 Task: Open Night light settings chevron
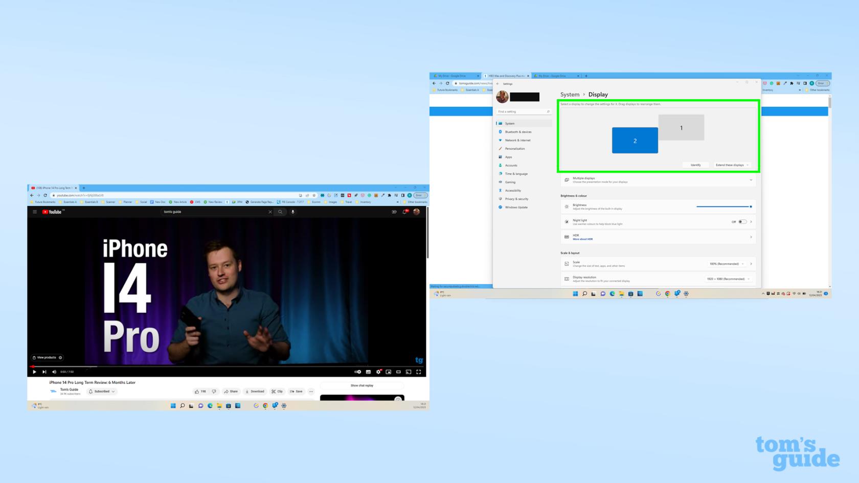tap(751, 222)
